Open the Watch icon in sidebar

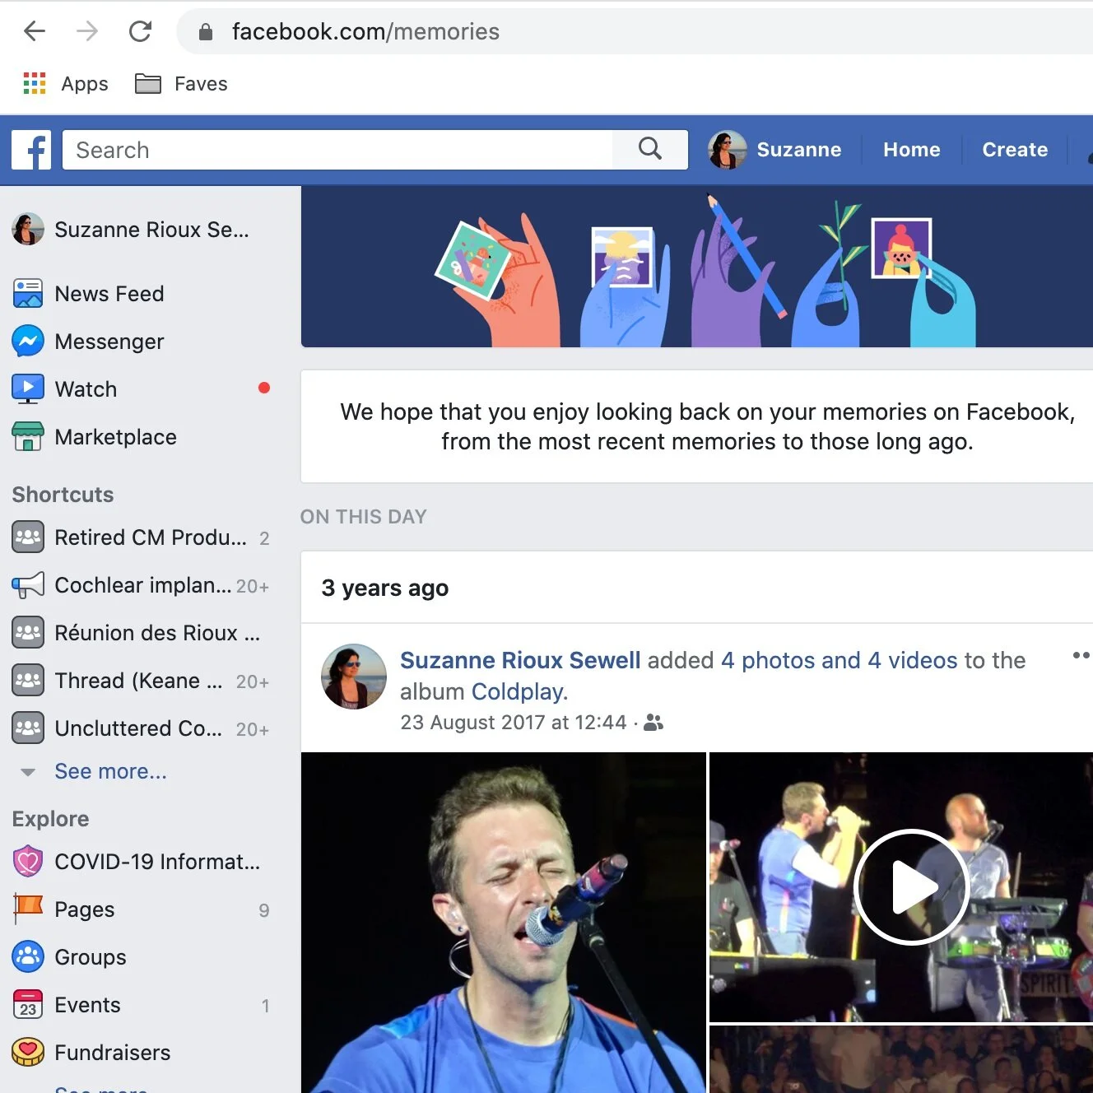(28, 389)
